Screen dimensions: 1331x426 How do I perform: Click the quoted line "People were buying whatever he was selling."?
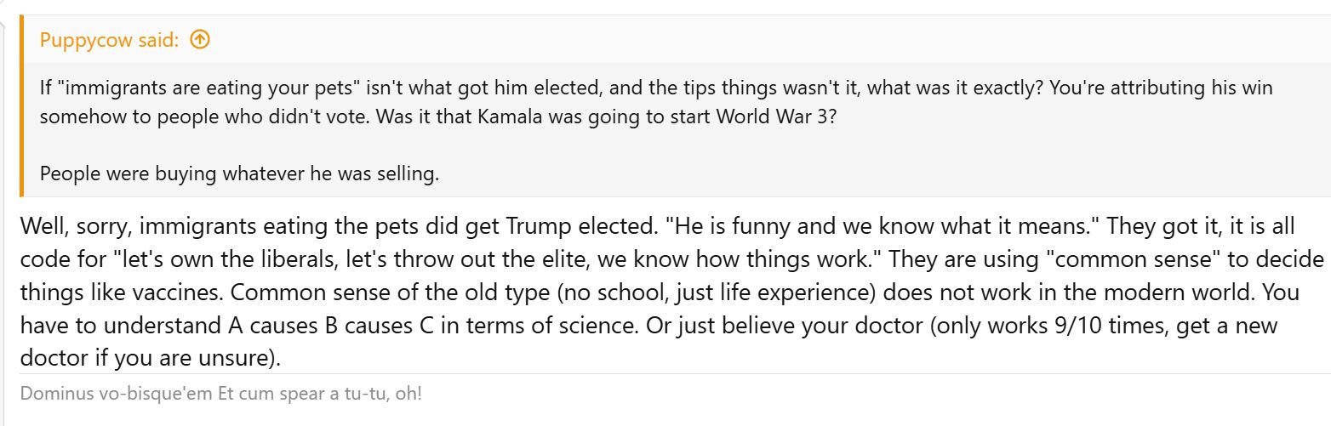tap(239, 174)
